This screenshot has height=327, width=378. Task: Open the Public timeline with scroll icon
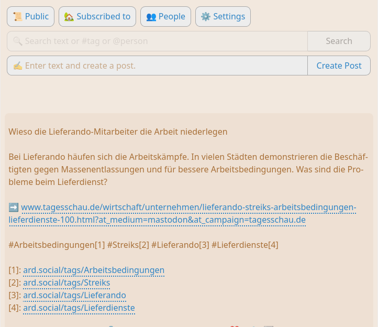(x=30, y=16)
